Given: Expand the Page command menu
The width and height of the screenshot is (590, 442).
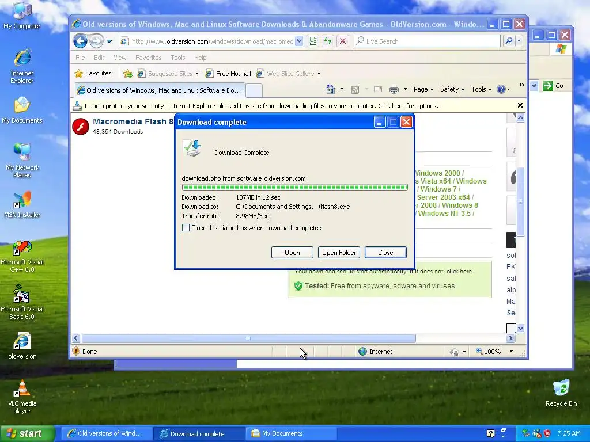Looking at the screenshot, I should (x=423, y=89).
